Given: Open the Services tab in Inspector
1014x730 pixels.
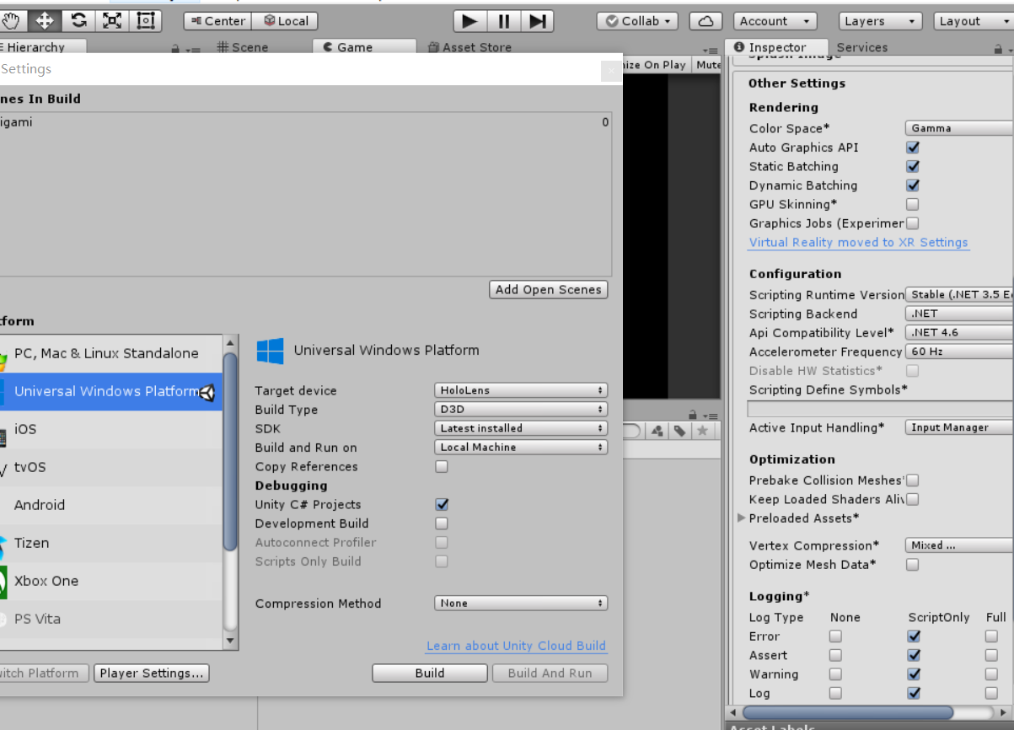Looking at the screenshot, I should click(x=861, y=47).
